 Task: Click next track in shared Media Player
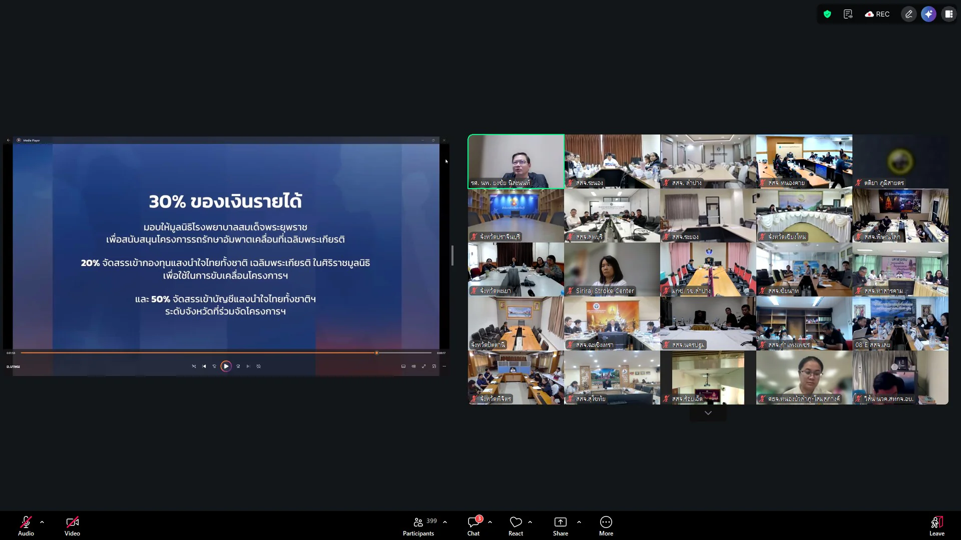click(248, 366)
